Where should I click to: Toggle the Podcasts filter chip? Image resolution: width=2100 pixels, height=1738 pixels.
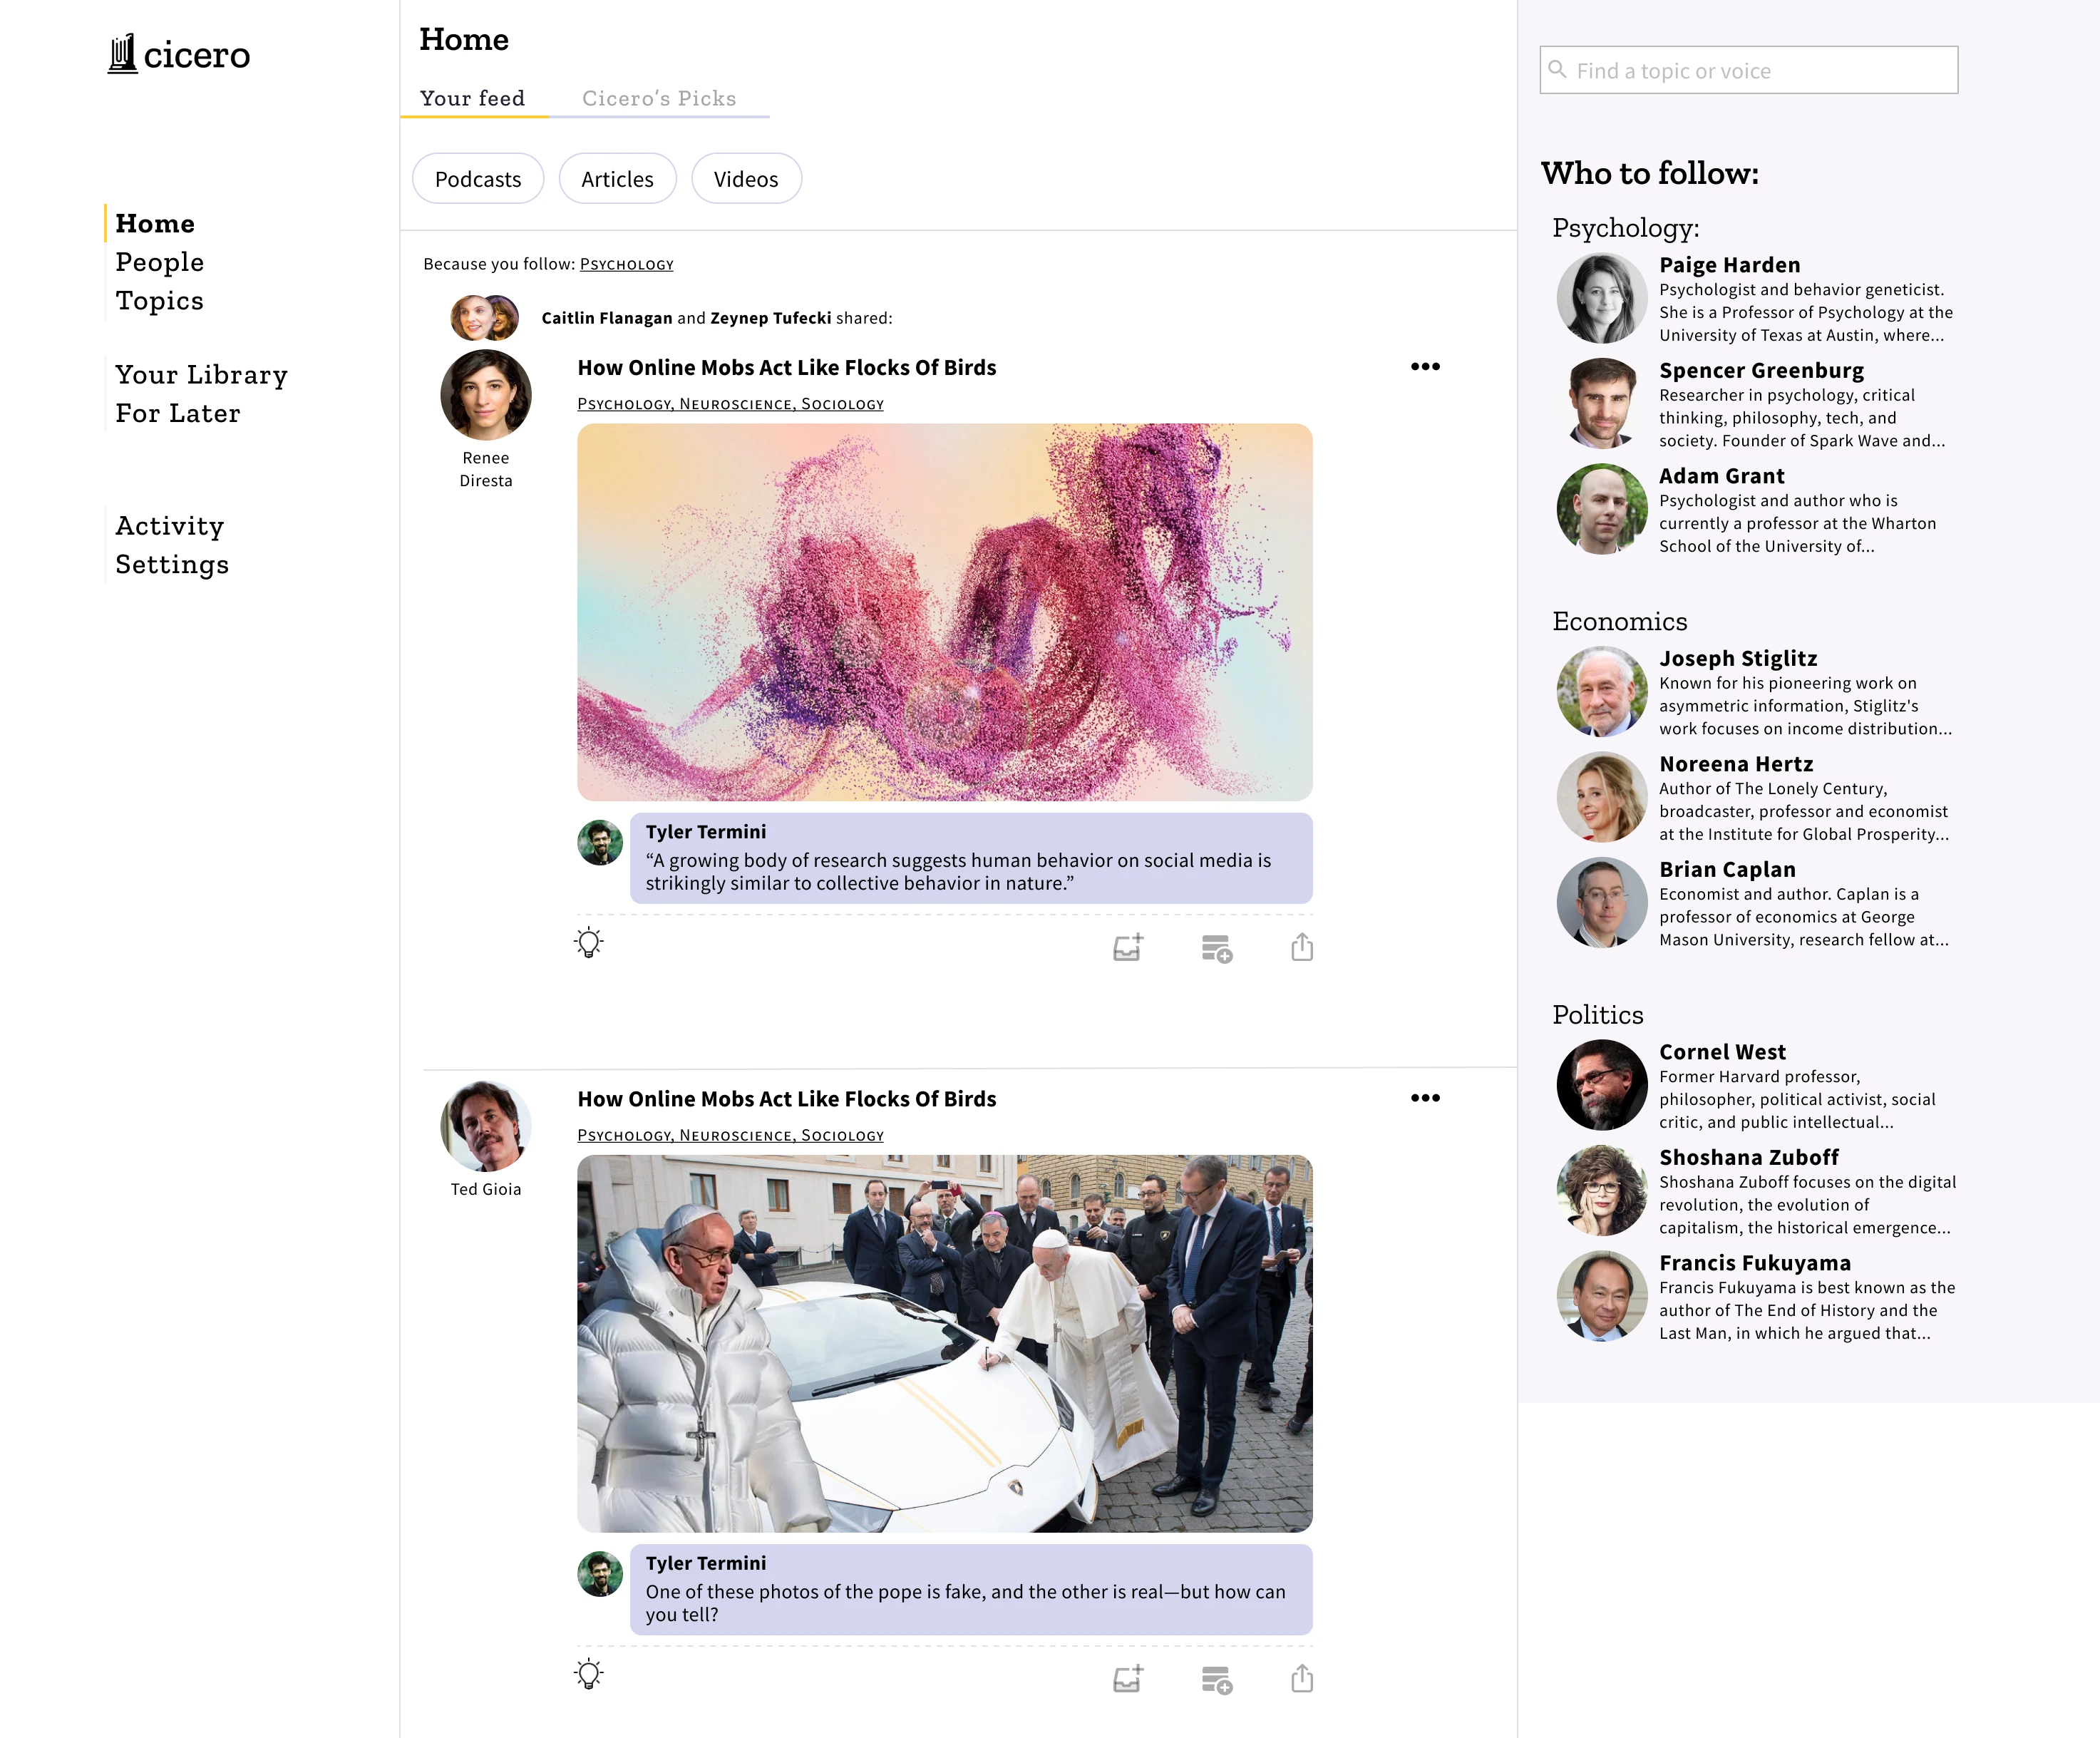478,179
